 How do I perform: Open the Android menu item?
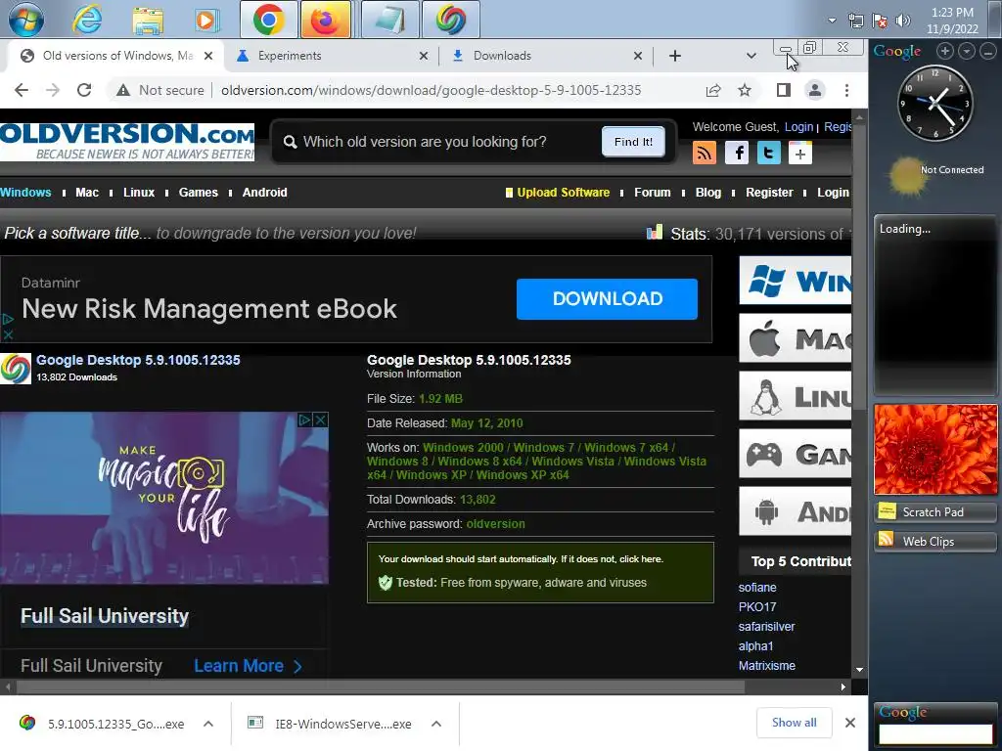pos(264,193)
